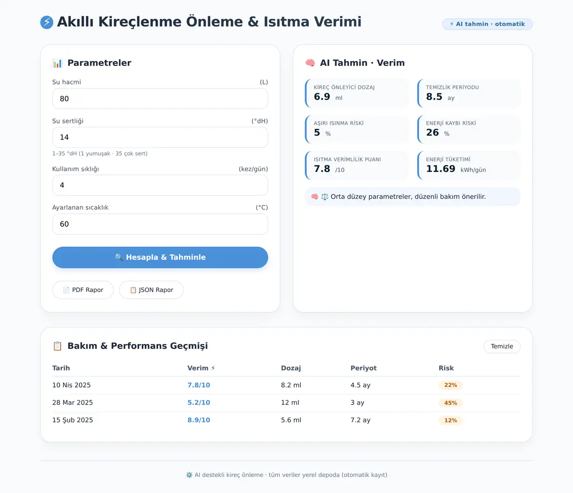
Task: Click the lightning icon next to Verim column header
Action: (213, 368)
